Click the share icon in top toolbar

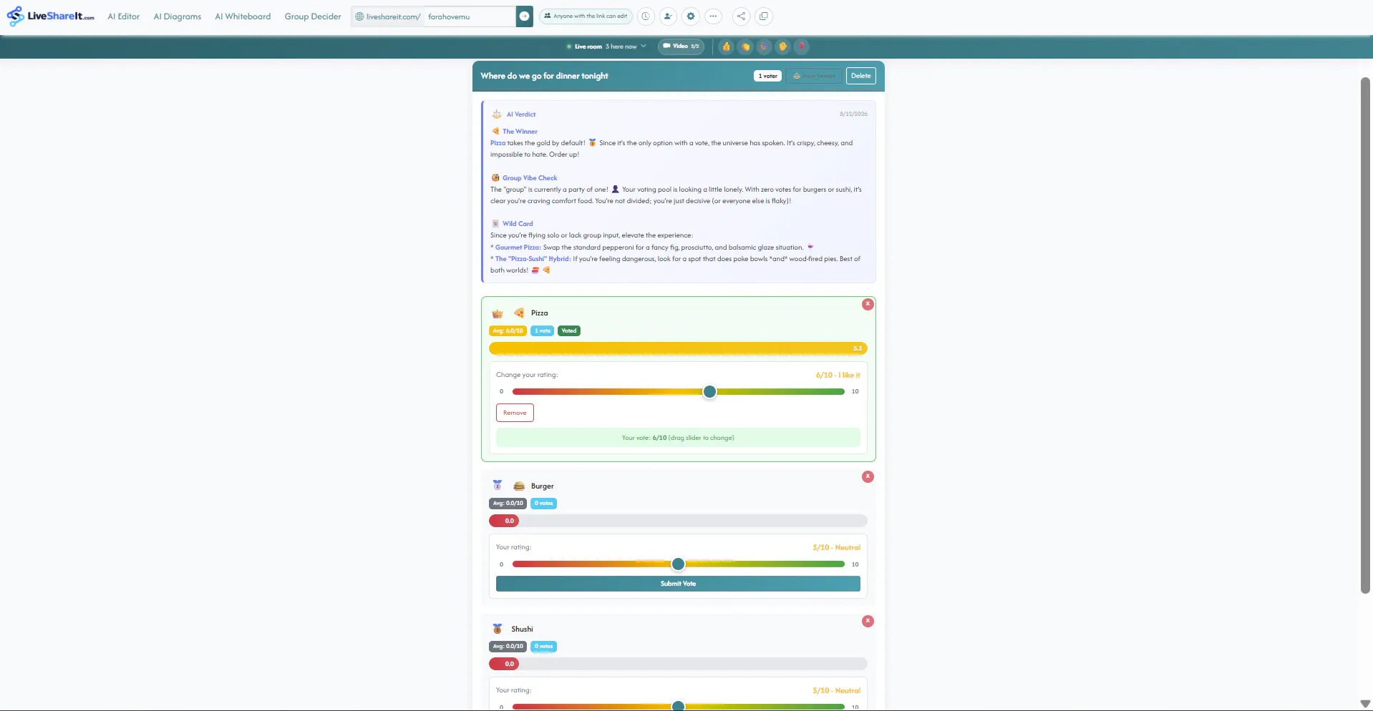click(x=742, y=16)
